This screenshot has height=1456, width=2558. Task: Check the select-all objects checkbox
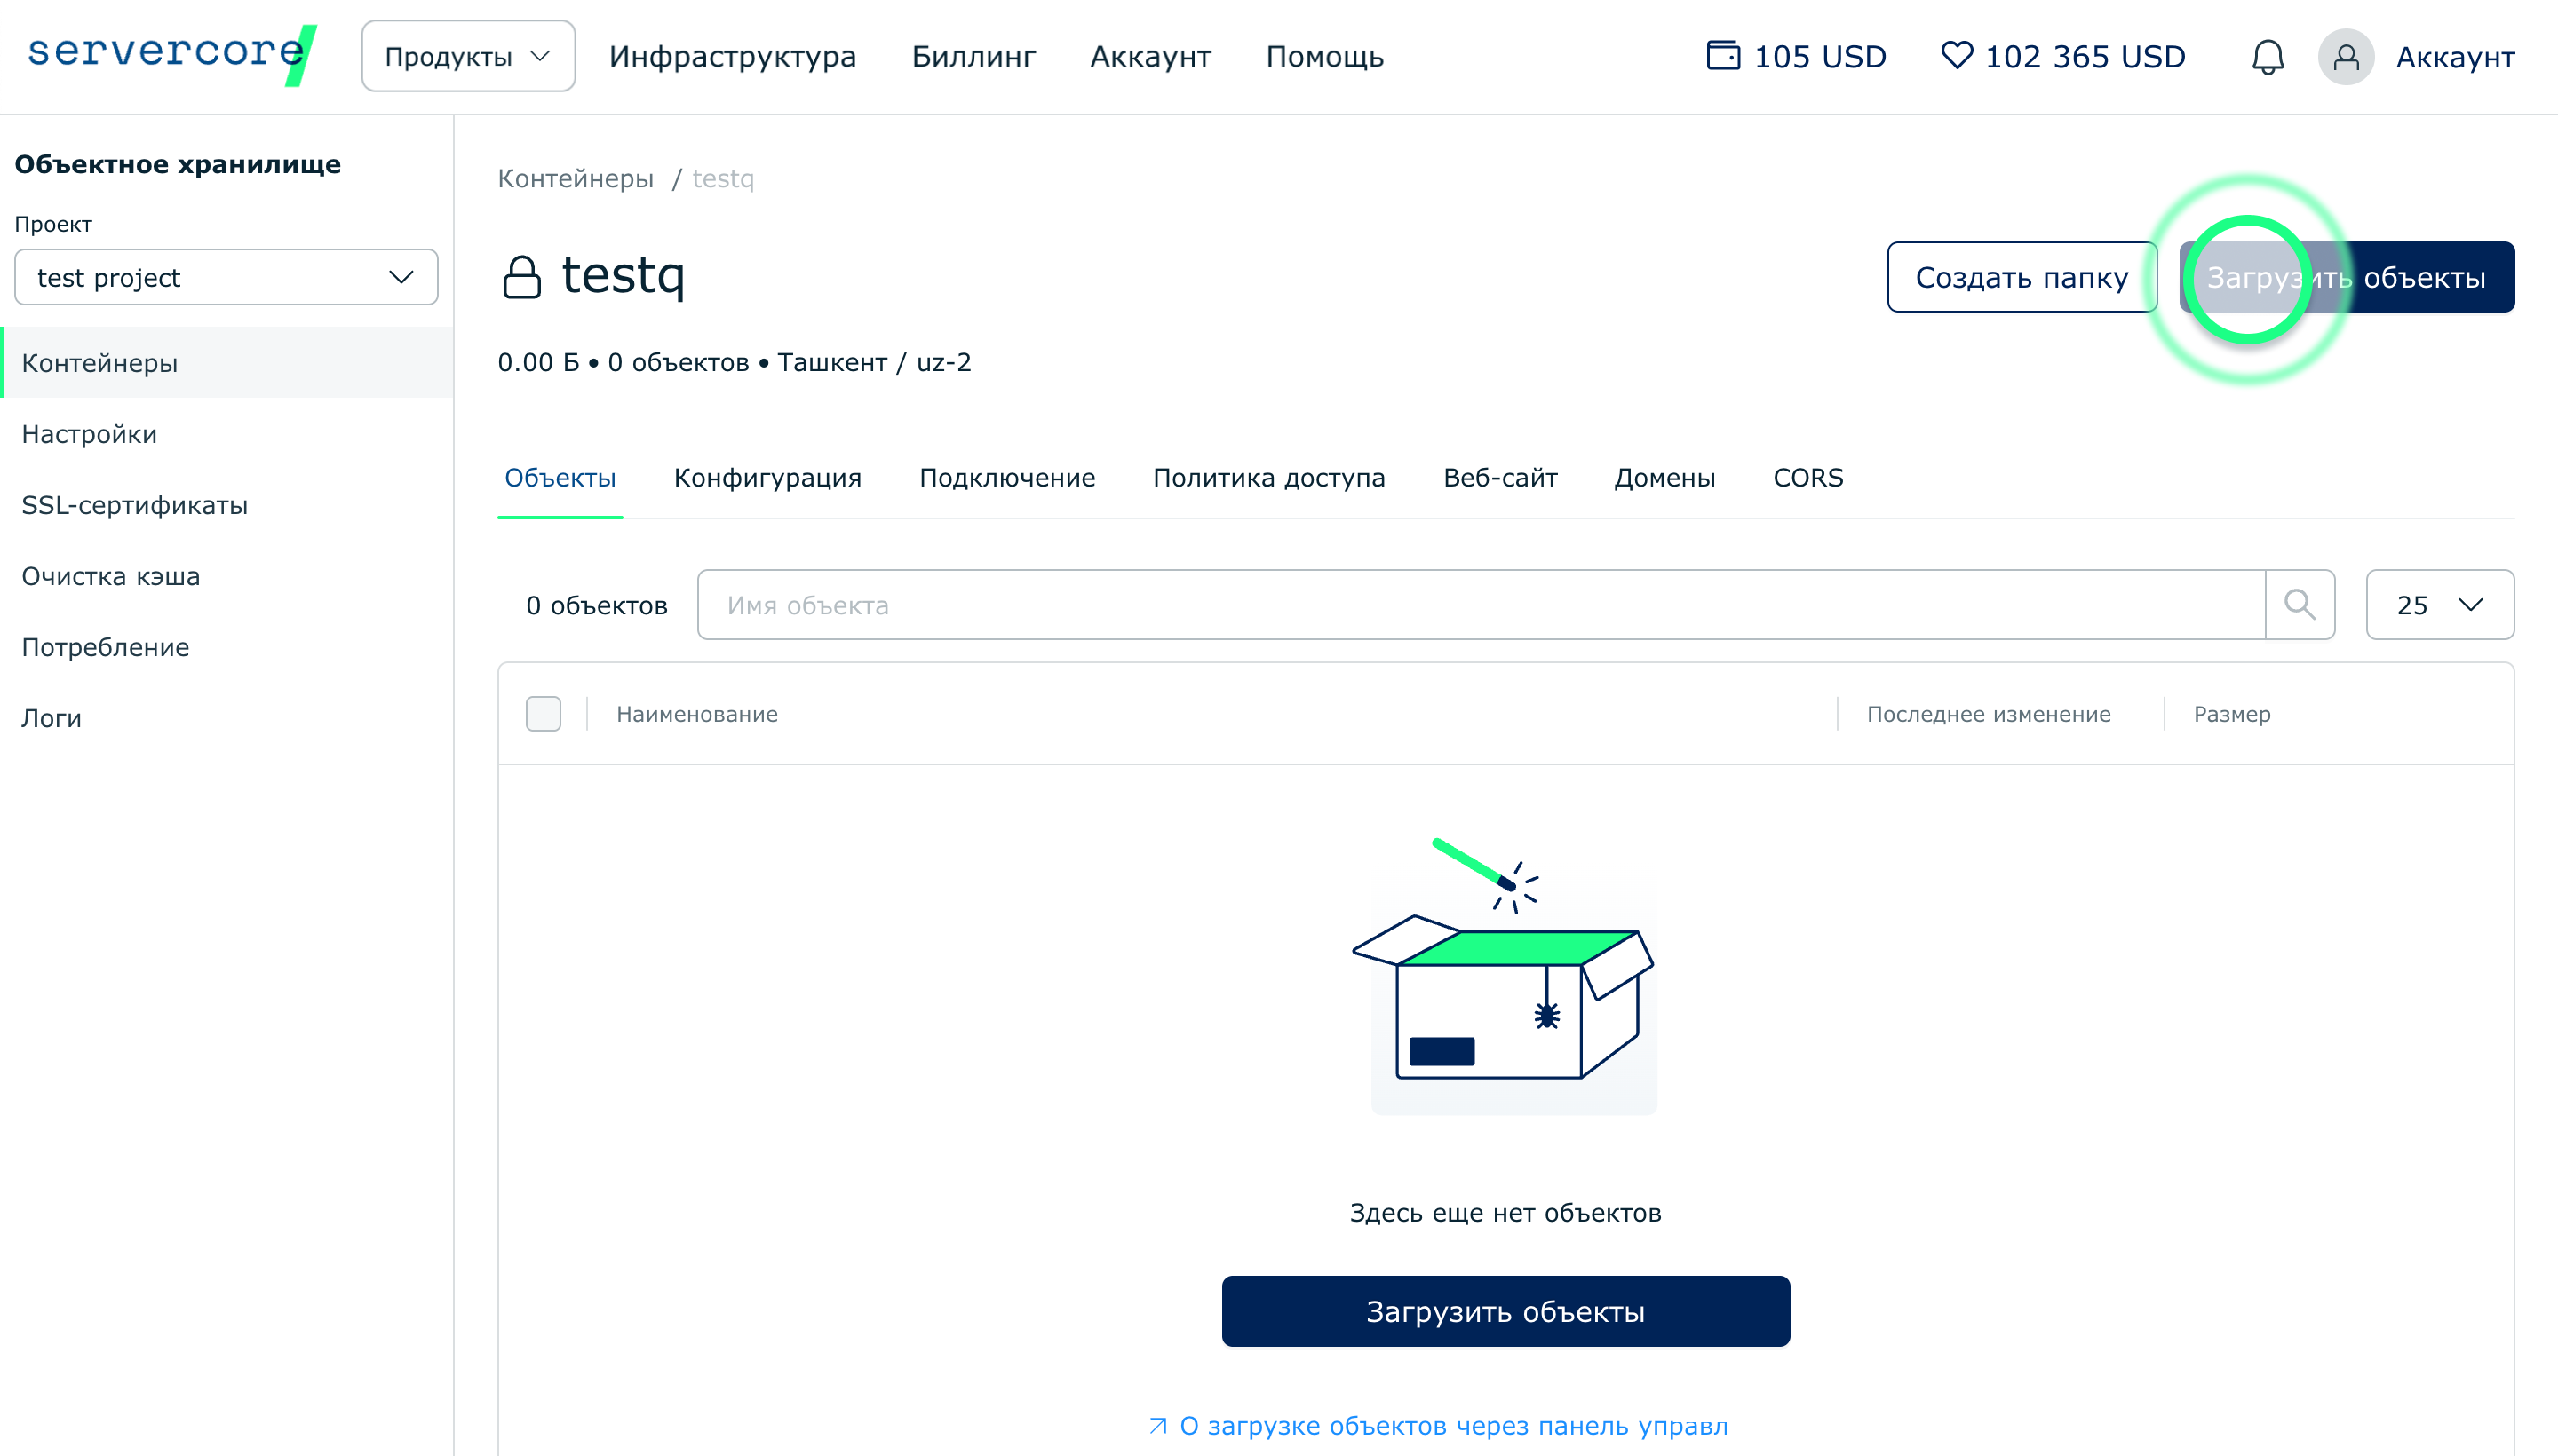click(544, 714)
